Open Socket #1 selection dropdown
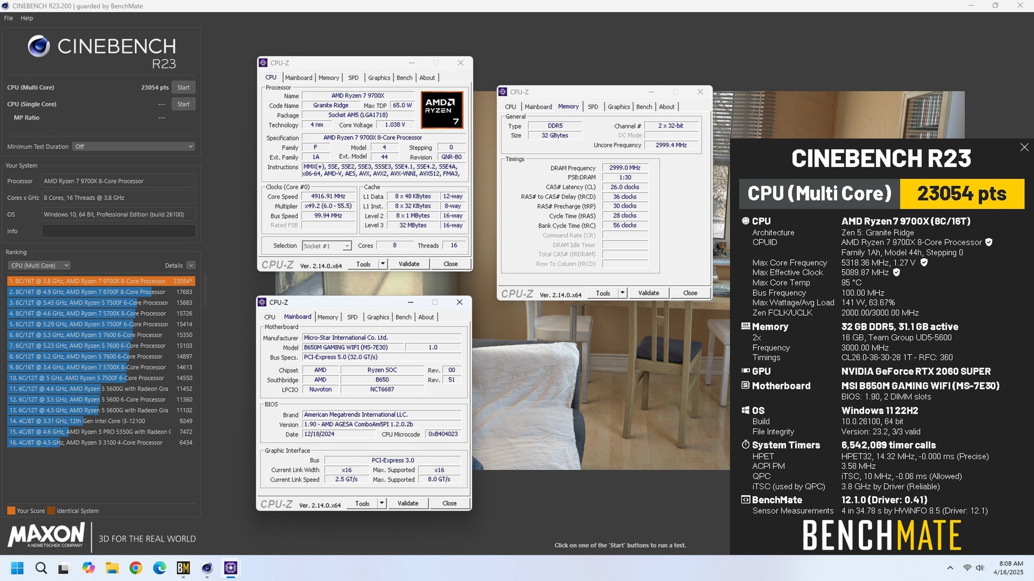Screen dimensions: 1034x581 [327, 246]
